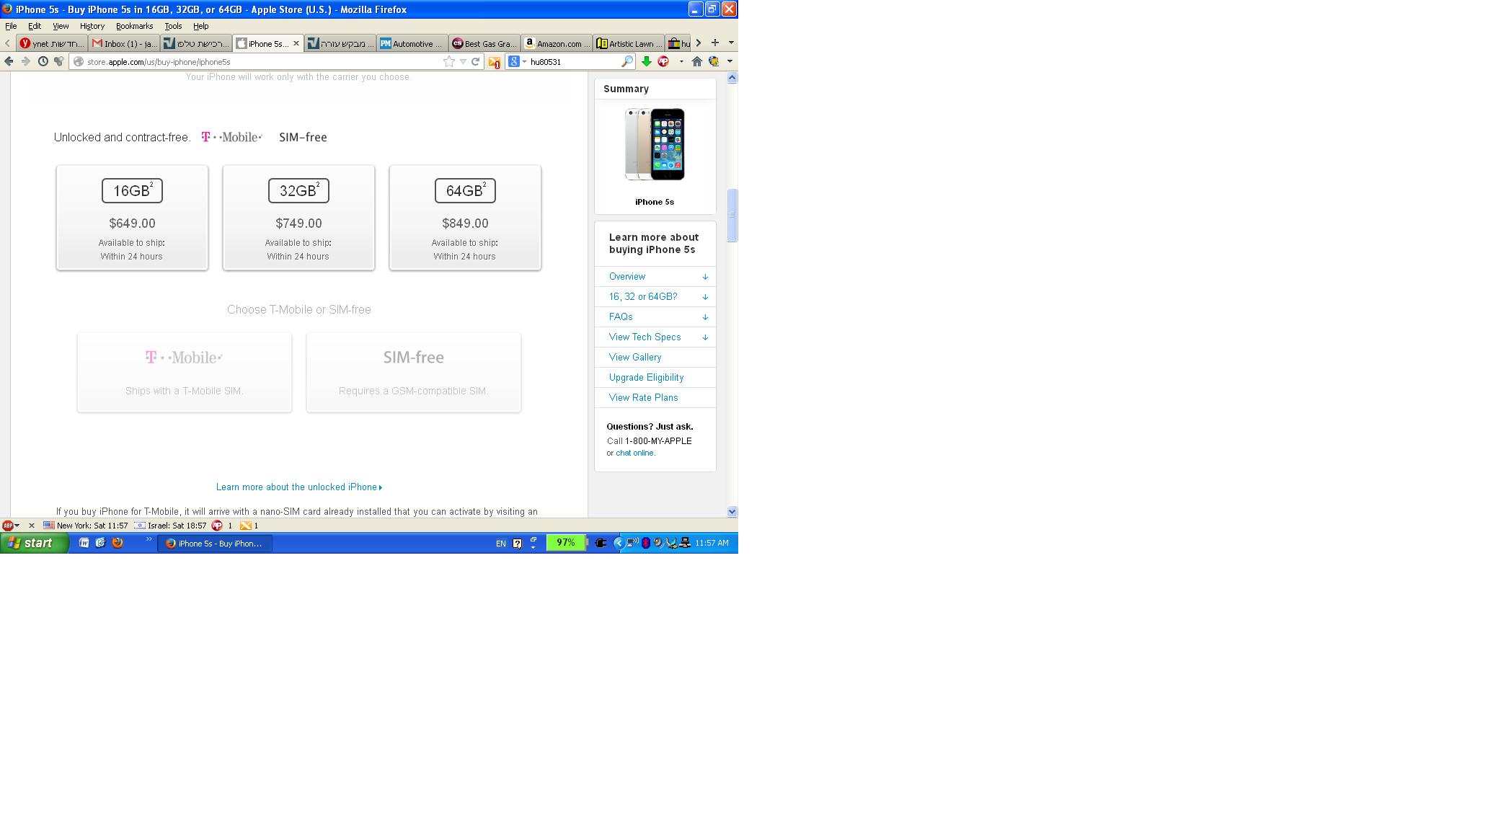The width and height of the screenshot is (1488, 837).
Task: Click the green Downloads arrow icon
Action: 646,62
